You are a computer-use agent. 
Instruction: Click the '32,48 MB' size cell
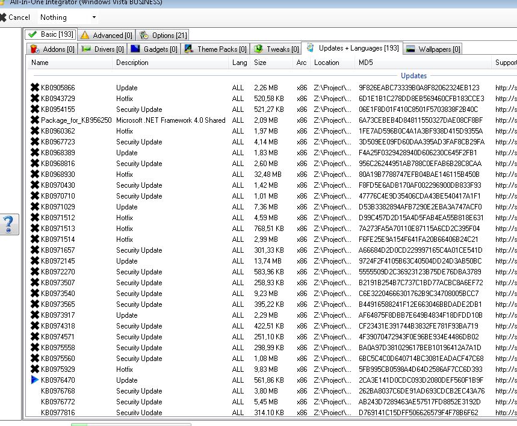pos(268,174)
